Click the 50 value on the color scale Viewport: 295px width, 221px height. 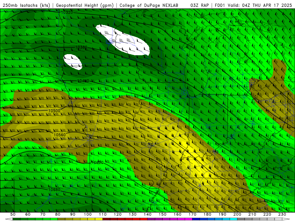[13, 214]
